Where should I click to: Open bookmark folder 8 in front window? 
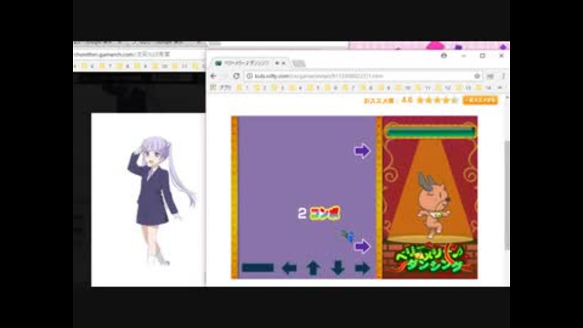tap(366, 87)
